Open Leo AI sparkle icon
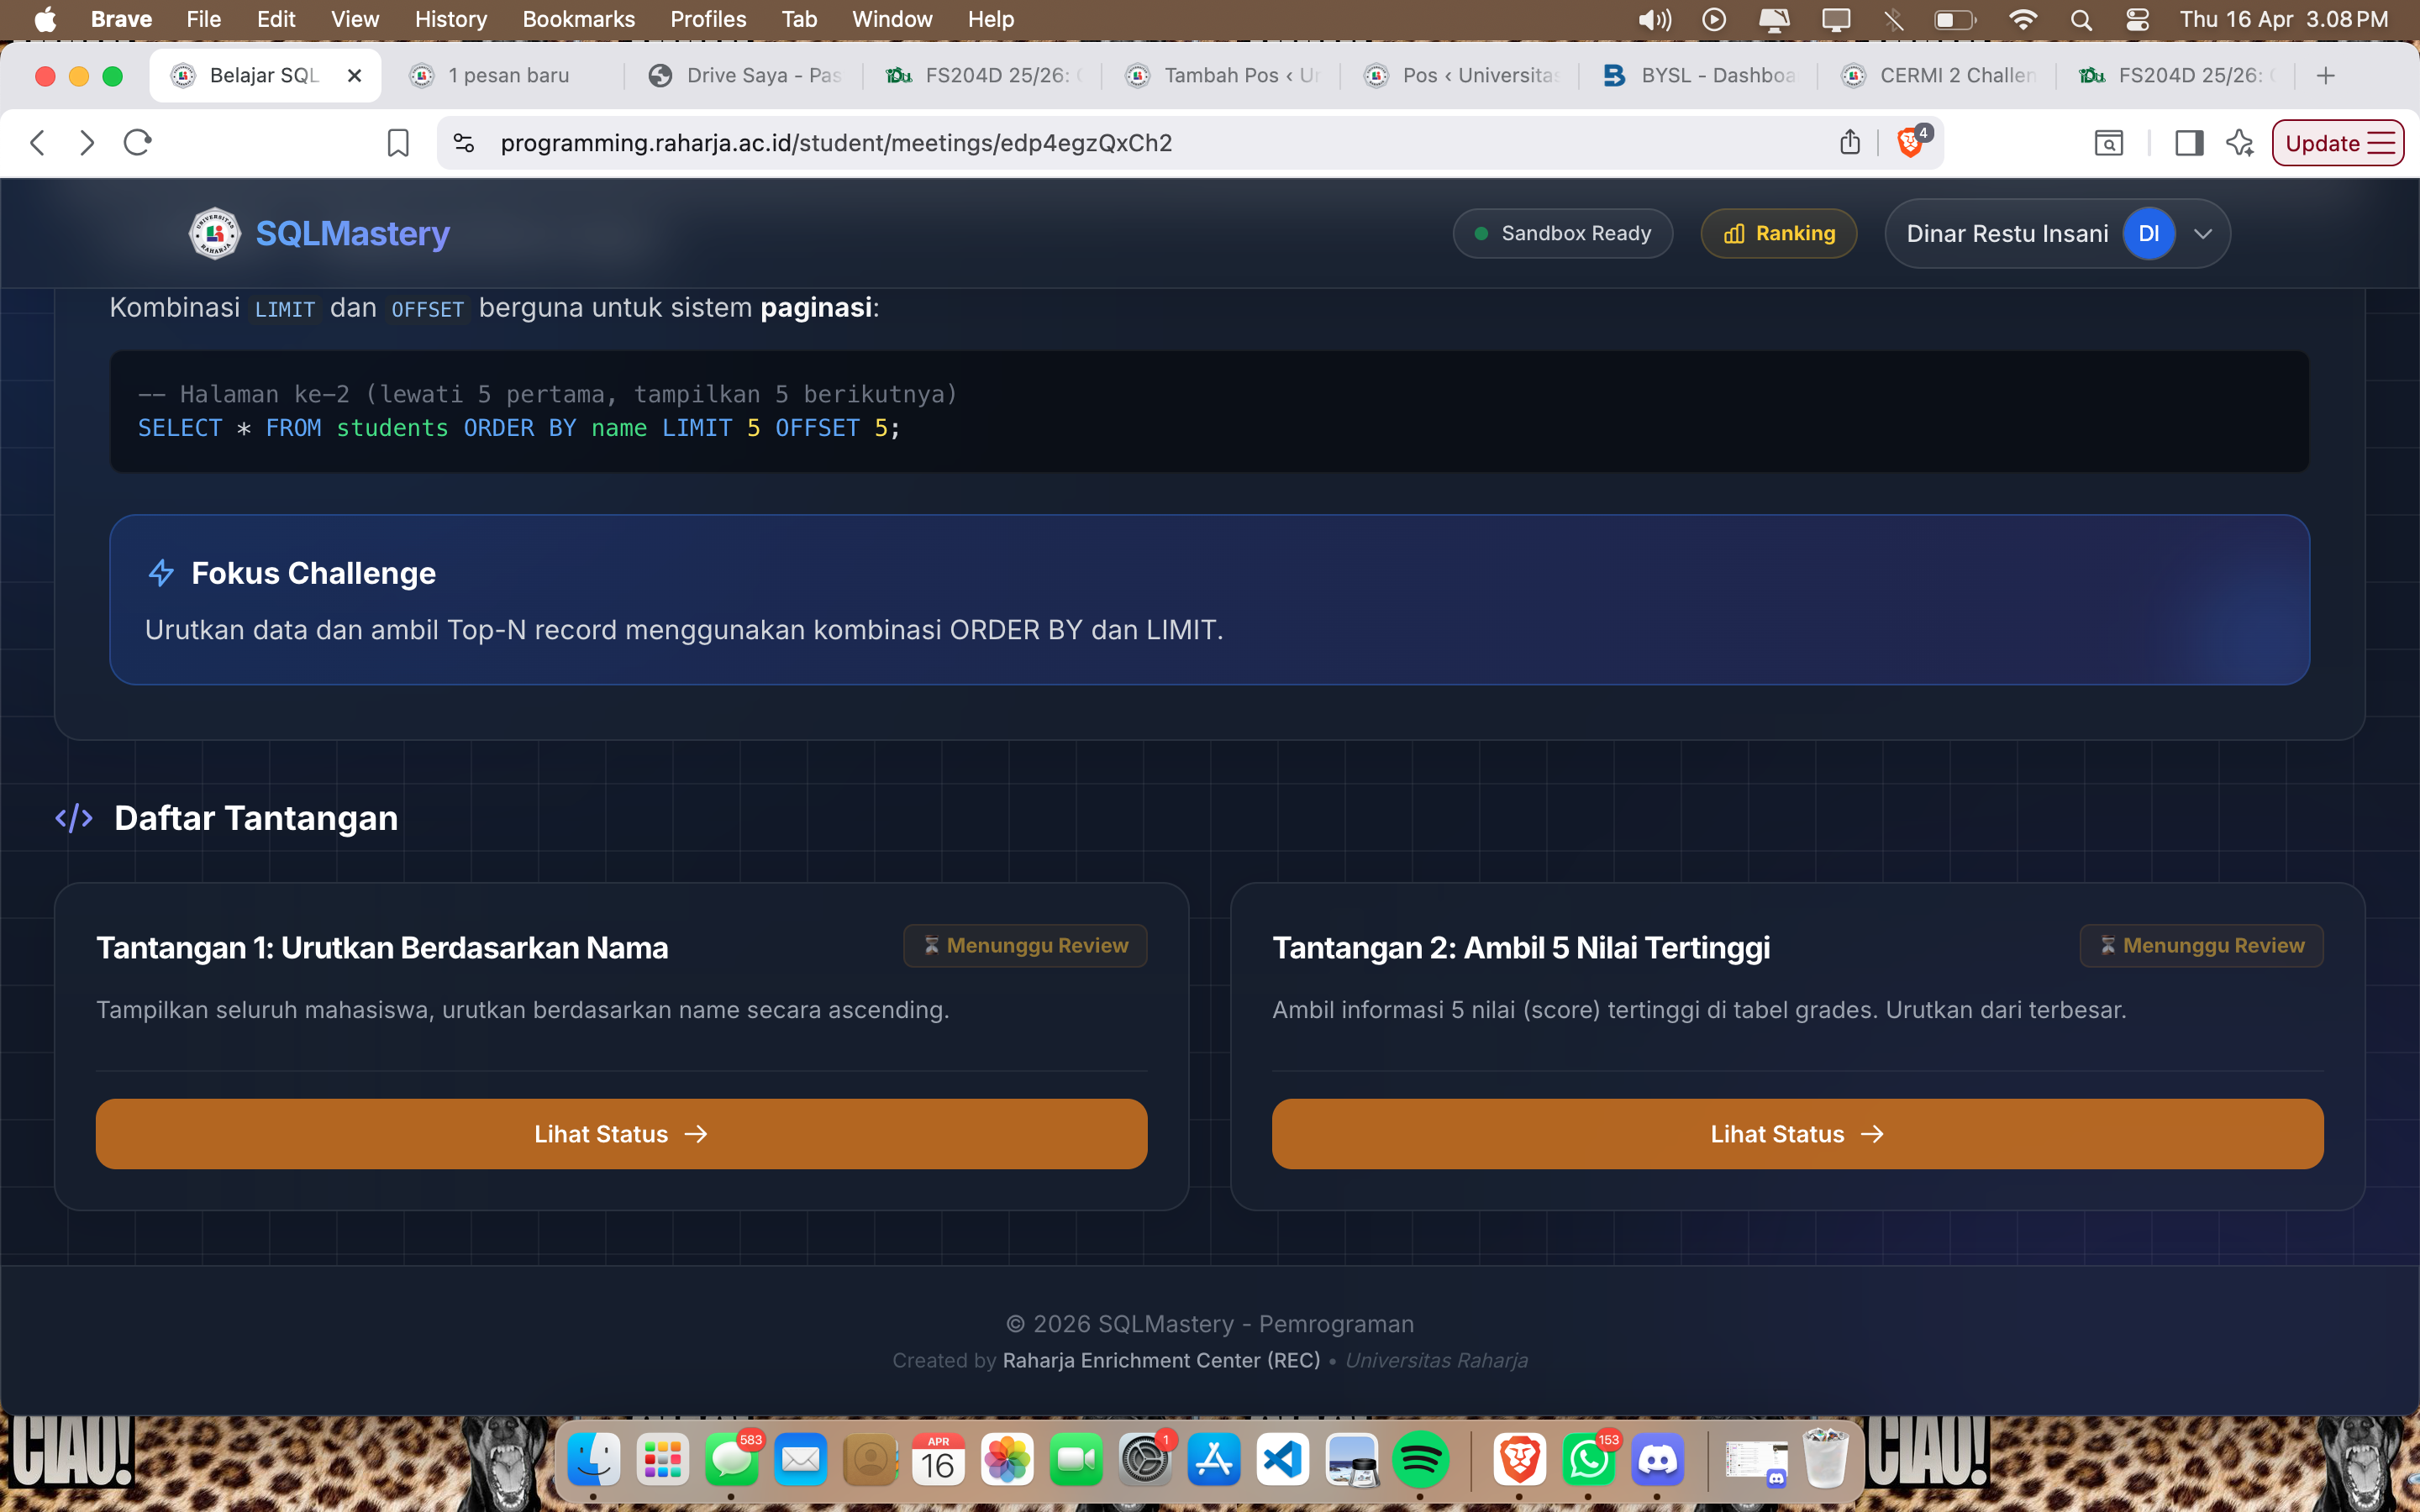 coord(2240,143)
